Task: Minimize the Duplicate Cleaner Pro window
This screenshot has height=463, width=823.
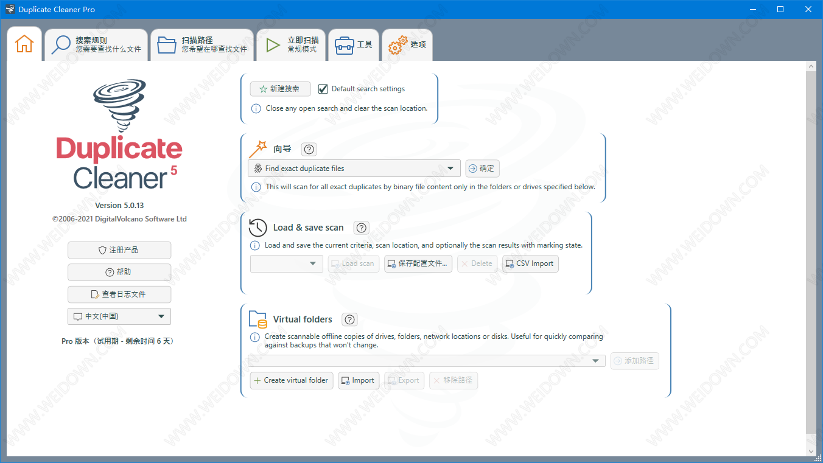Action: (752, 9)
